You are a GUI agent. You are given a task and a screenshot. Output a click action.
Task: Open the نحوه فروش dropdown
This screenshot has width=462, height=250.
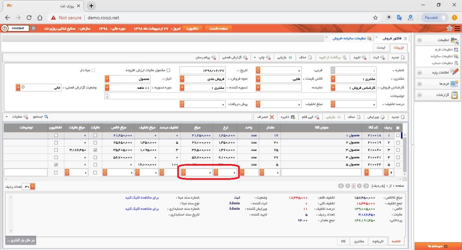[182, 79]
